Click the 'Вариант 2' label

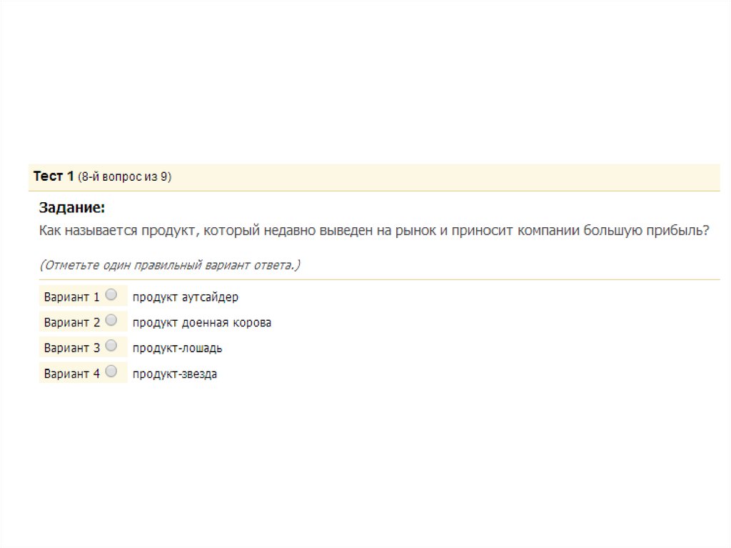click(x=71, y=323)
